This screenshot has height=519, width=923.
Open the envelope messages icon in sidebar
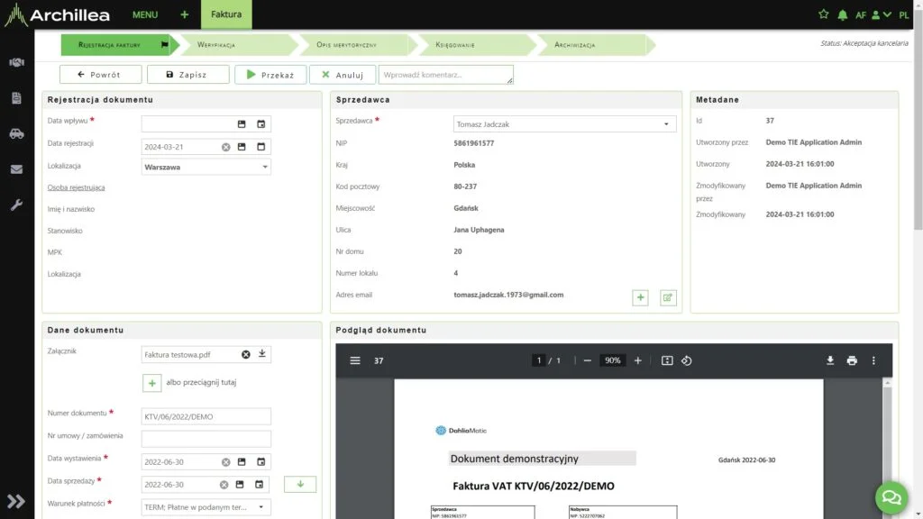tap(16, 168)
